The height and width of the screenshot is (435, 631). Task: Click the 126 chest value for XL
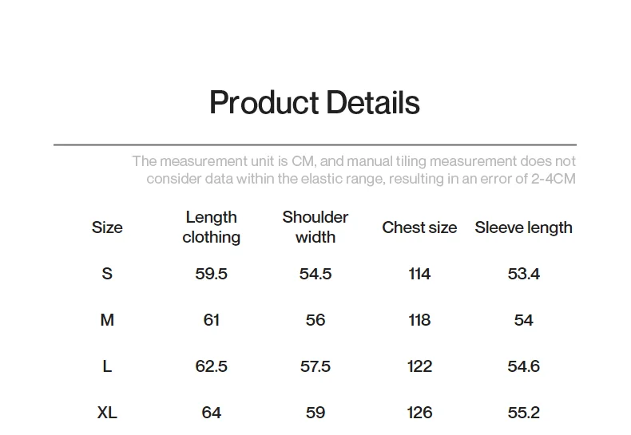click(x=419, y=413)
